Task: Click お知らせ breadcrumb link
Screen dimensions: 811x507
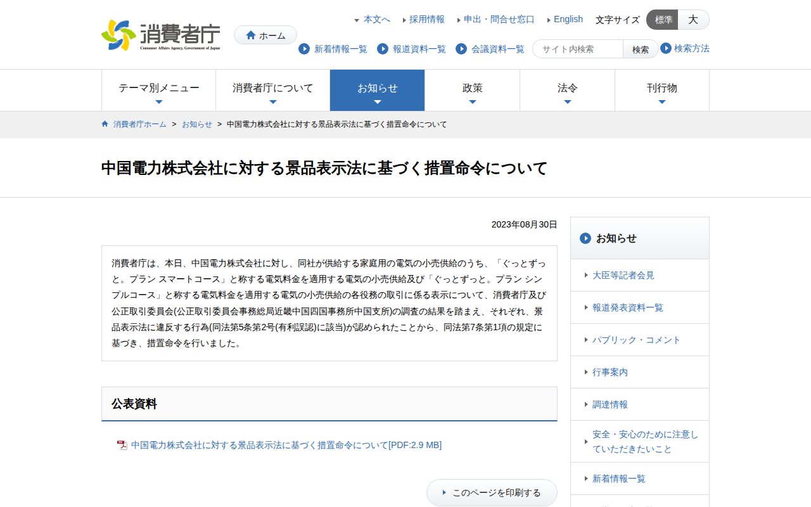Action: pos(197,124)
